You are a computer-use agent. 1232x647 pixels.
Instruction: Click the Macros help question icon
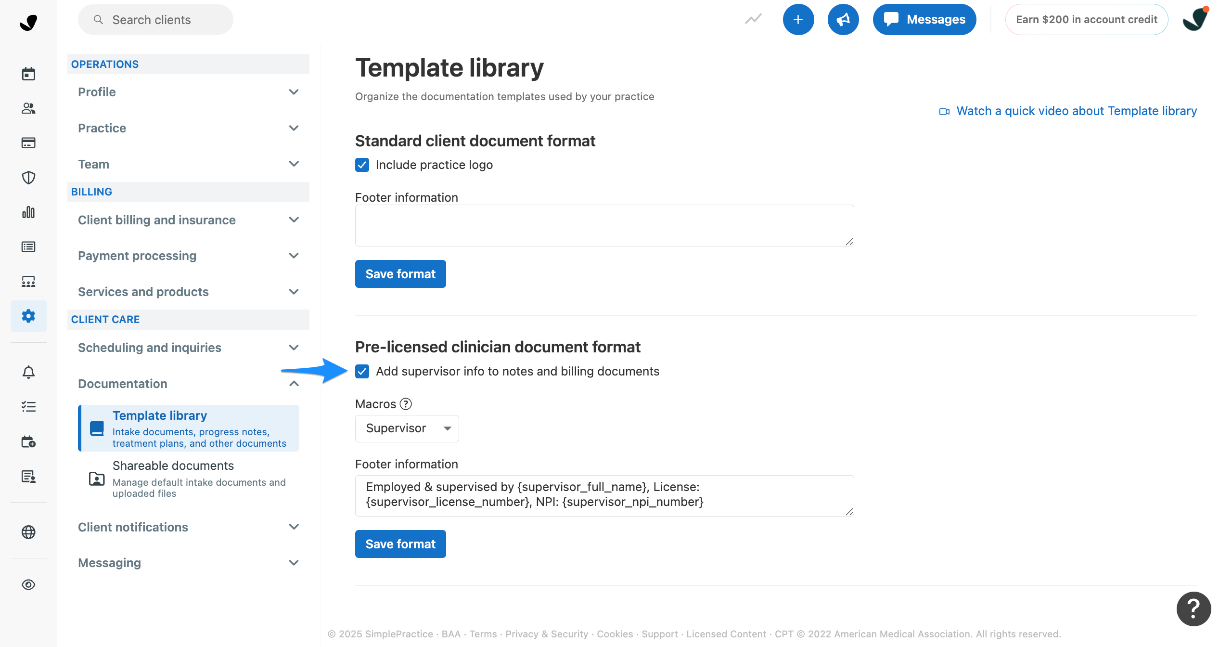click(x=406, y=404)
